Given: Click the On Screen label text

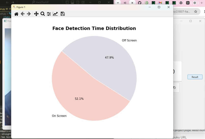Looking at the screenshot, I should [x=59, y=116].
